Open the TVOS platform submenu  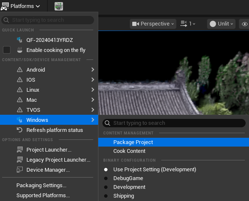click(x=49, y=110)
